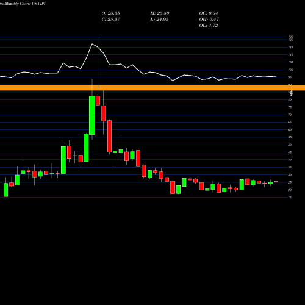The image size is (305, 305).
Task: Click the 35 price axis label
Action: (x=290, y=167)
